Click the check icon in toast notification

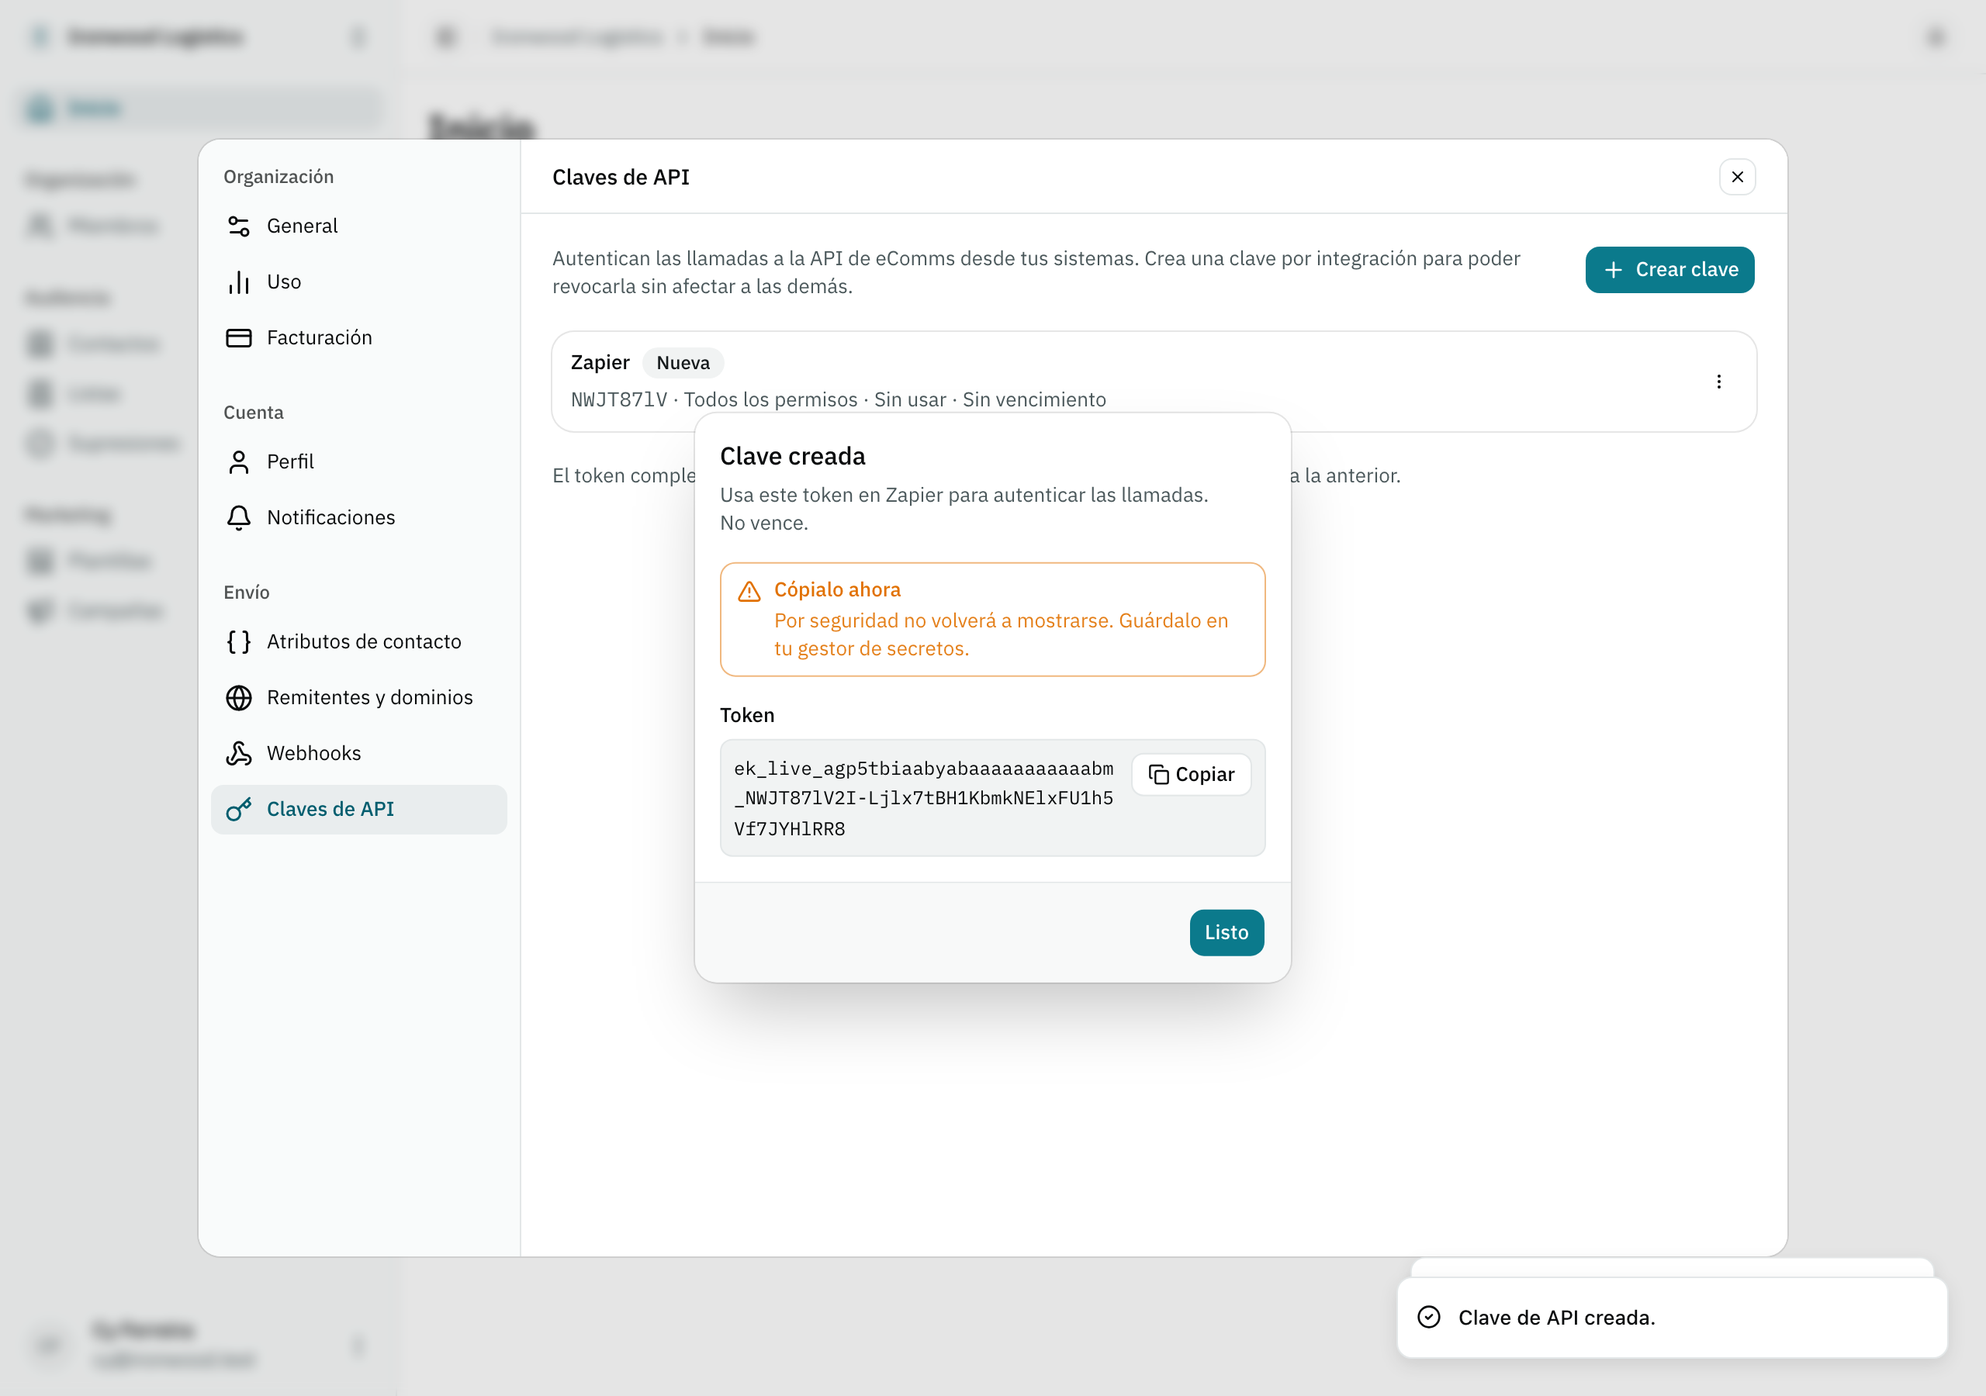point(1429,1316)
